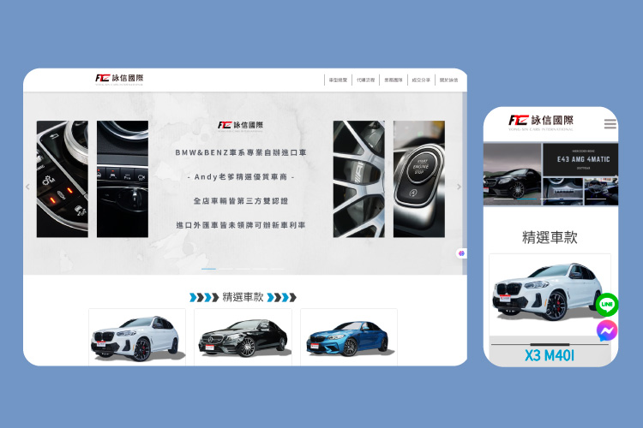
Task: Click the gear selector interior photo in banner
Action: pyautogui.click(x=123, y=179)
